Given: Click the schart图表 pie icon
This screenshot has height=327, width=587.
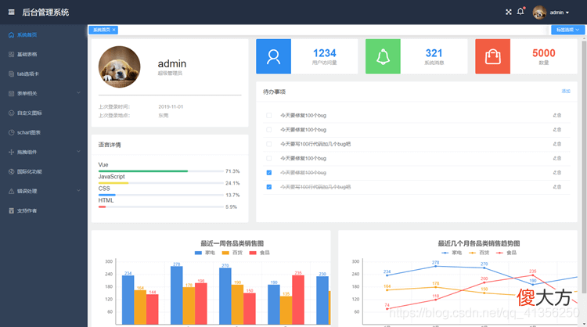Looking at the screenshot, I should (11, 132).
